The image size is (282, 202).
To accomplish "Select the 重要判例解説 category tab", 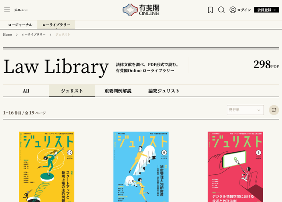I will (118, 91).
